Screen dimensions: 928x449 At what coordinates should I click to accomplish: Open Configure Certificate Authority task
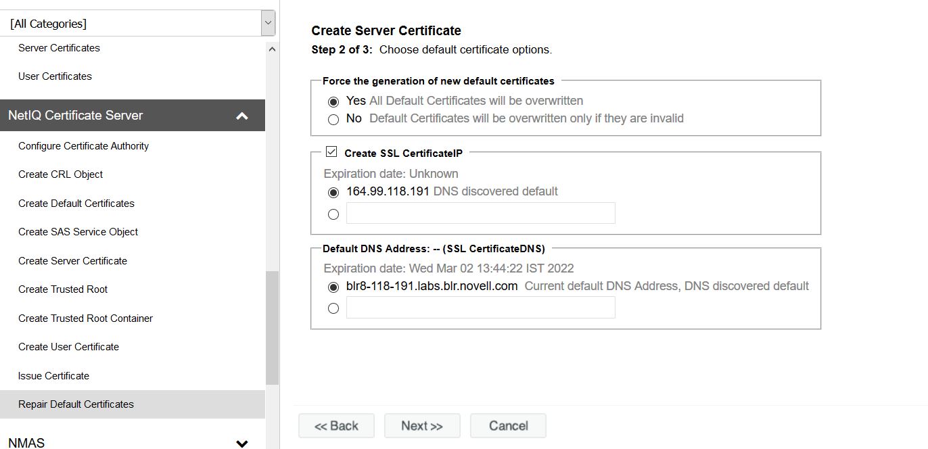click(x=83, y=146)
